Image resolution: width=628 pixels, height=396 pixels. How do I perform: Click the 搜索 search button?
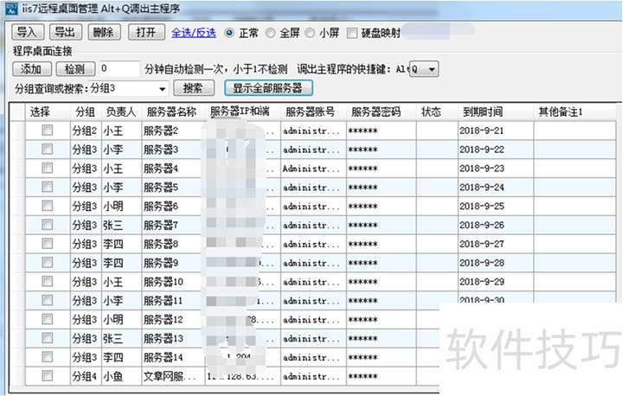[x=194, y=88]
